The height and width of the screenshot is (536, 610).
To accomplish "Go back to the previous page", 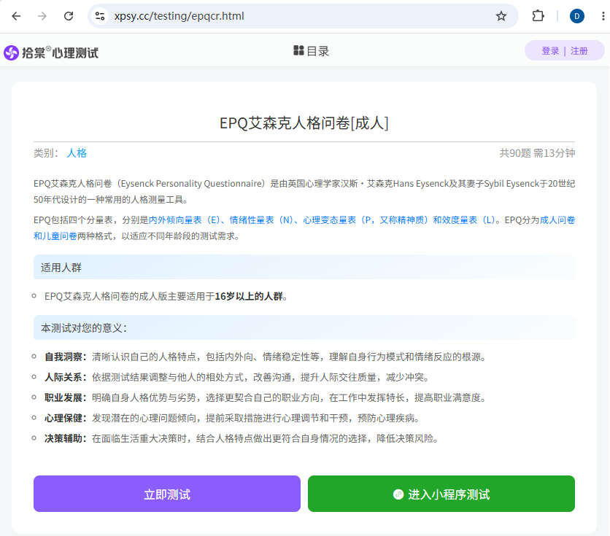I will [x=16, y=16].
